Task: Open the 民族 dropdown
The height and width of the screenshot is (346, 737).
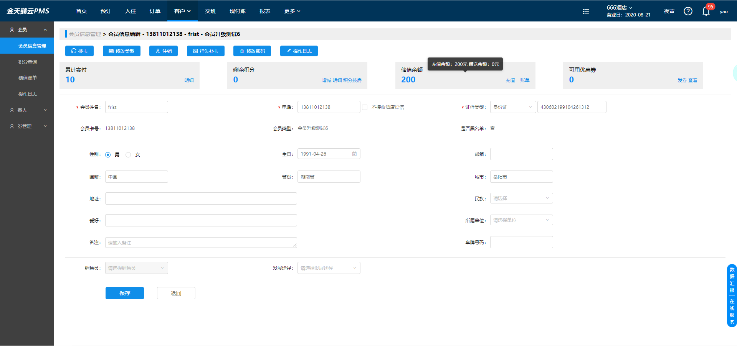Action: click(522, 198)
